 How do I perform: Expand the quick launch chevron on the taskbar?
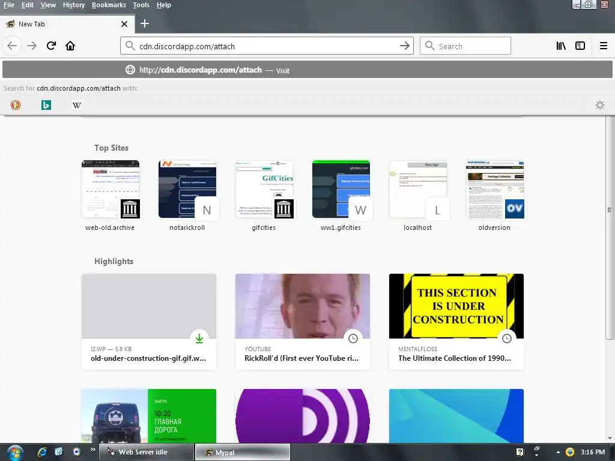tap(92, 450)
